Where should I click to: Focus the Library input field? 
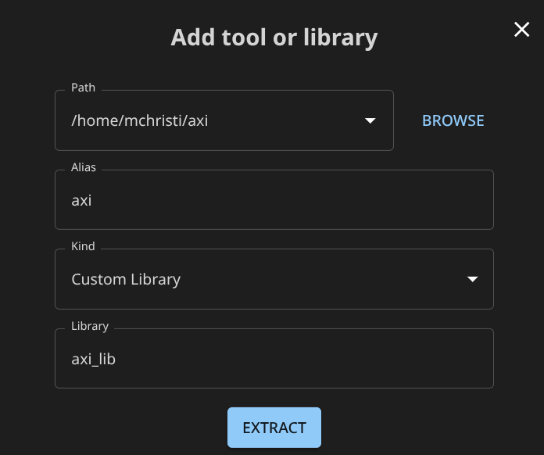(274, 359)
